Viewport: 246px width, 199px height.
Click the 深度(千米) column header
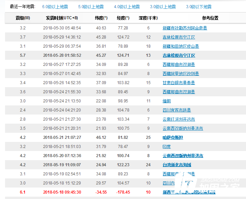click(148, 18)
